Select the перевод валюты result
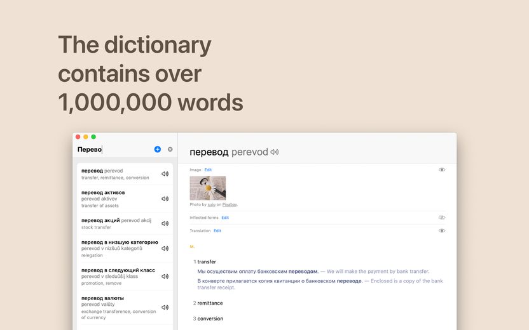Screen dimensions: 529x330 125,307
